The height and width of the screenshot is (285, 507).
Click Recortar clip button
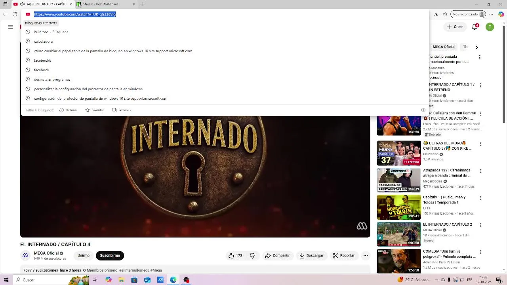point(344,256)
